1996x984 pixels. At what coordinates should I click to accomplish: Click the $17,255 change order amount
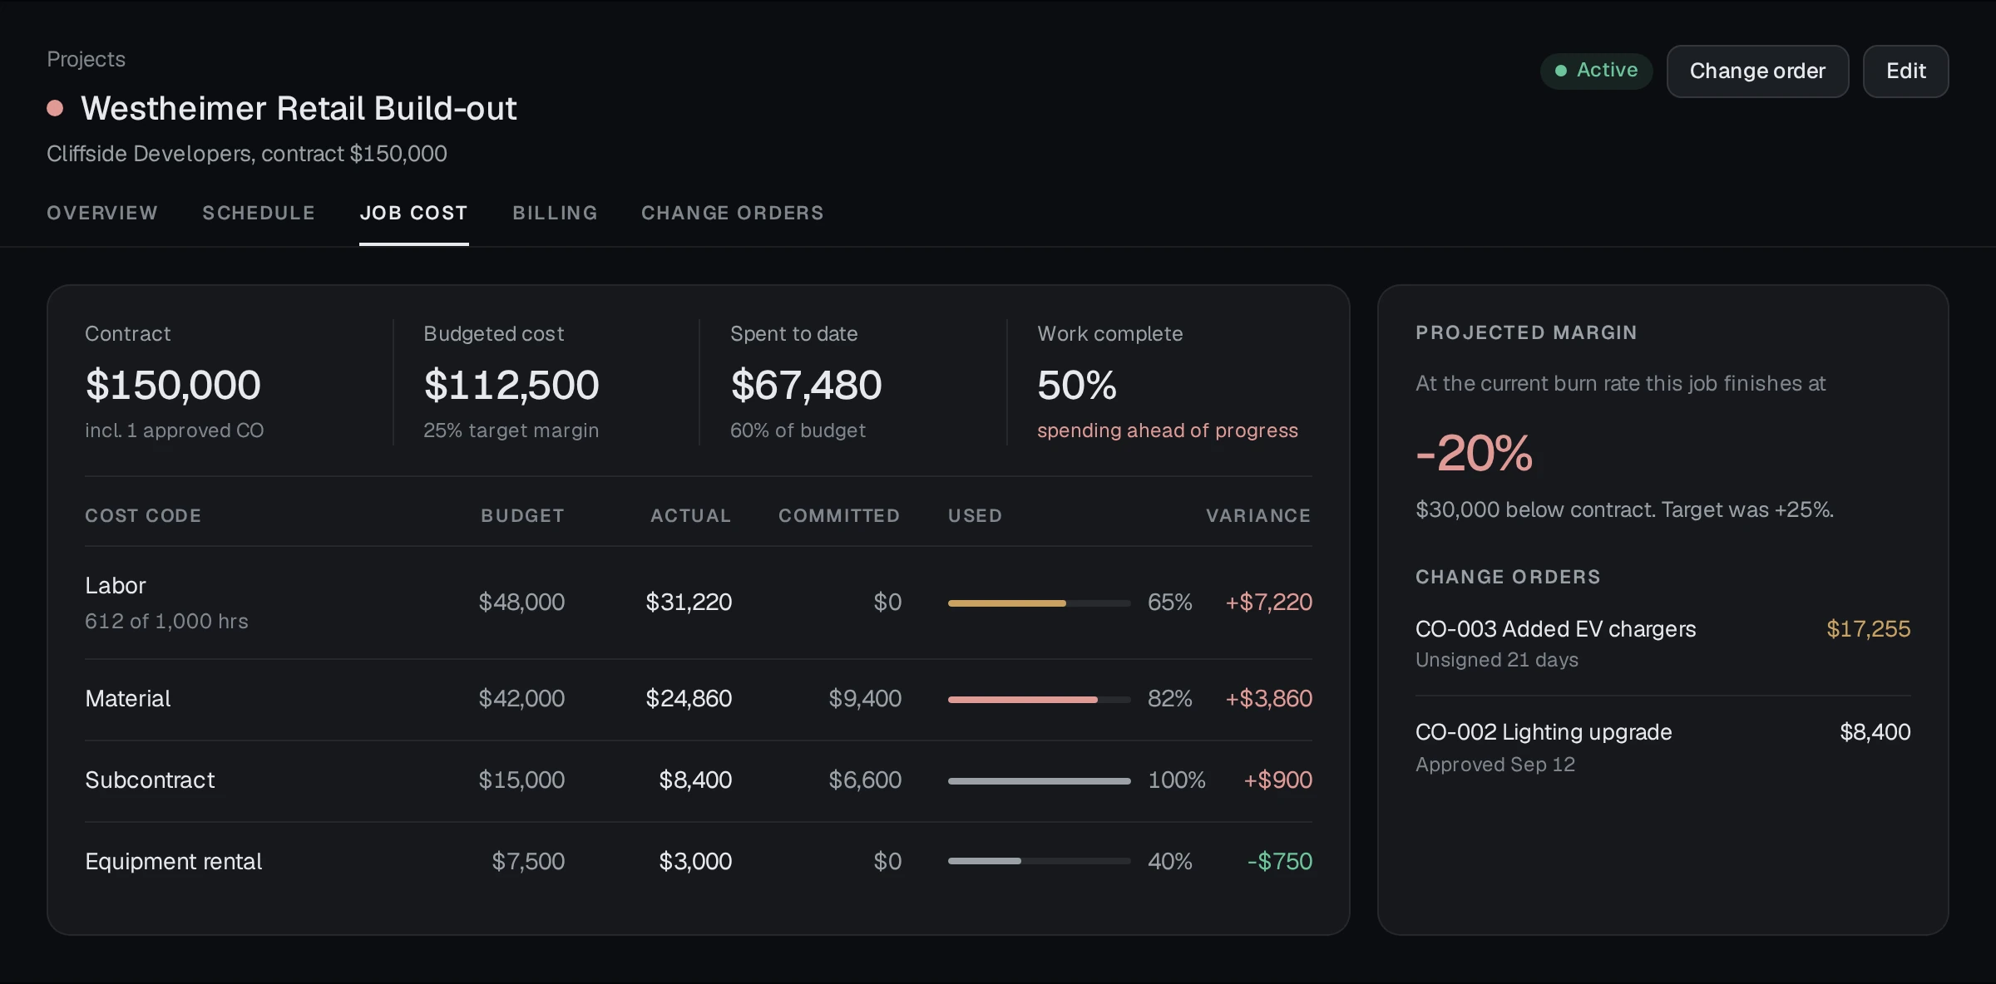pos(1868,629)
